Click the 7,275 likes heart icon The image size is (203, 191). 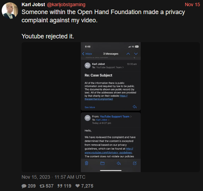[x=78, y=186]
